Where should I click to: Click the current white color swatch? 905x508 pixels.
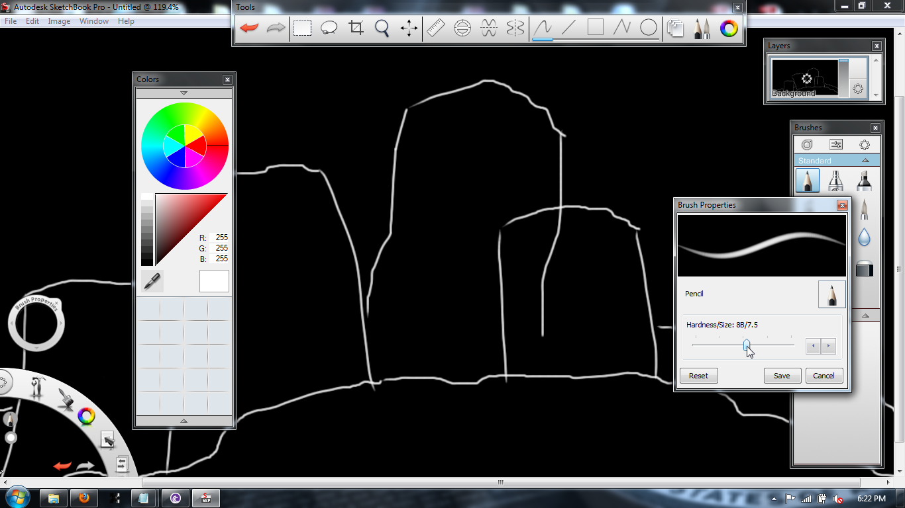click(x=214, y=281)
